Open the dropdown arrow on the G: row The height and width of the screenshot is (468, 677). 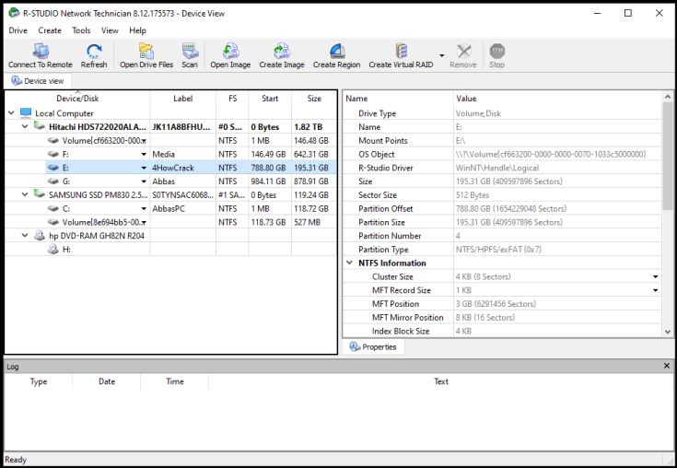[x=144, y=181]
